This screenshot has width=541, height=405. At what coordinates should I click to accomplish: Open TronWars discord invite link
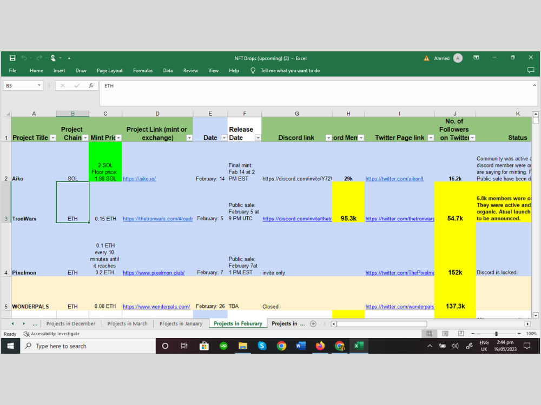point(297,219)
